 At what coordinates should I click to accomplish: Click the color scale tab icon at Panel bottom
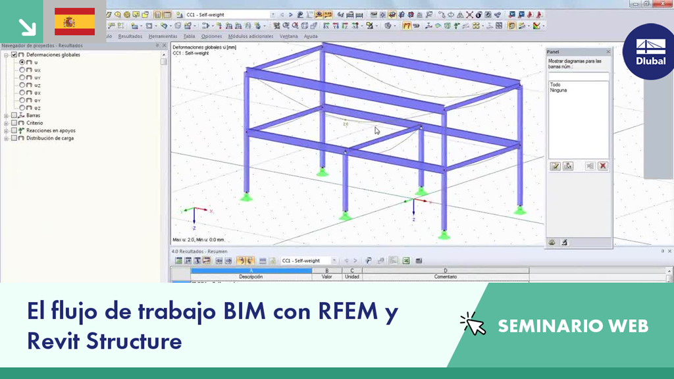[x=552, y=243]
